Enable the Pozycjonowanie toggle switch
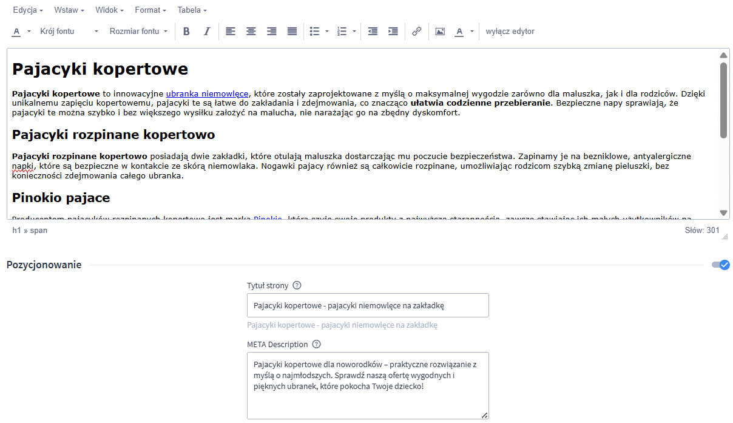Image resolution: width=733 pixels, height=423 pixels. point(720,265)
